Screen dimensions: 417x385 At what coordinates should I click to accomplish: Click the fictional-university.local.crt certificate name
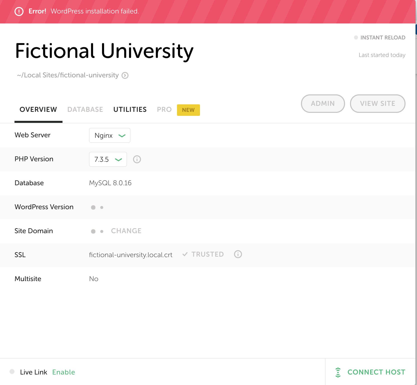click(x=131, y=255)
